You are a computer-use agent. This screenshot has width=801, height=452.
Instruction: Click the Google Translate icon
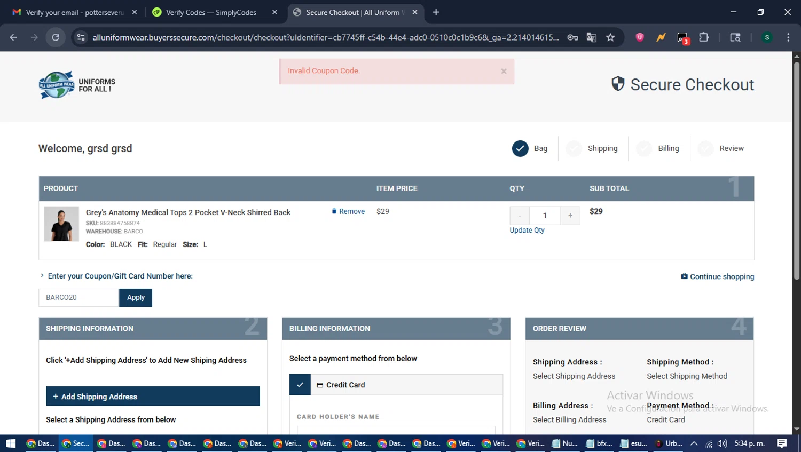point(591,37)
